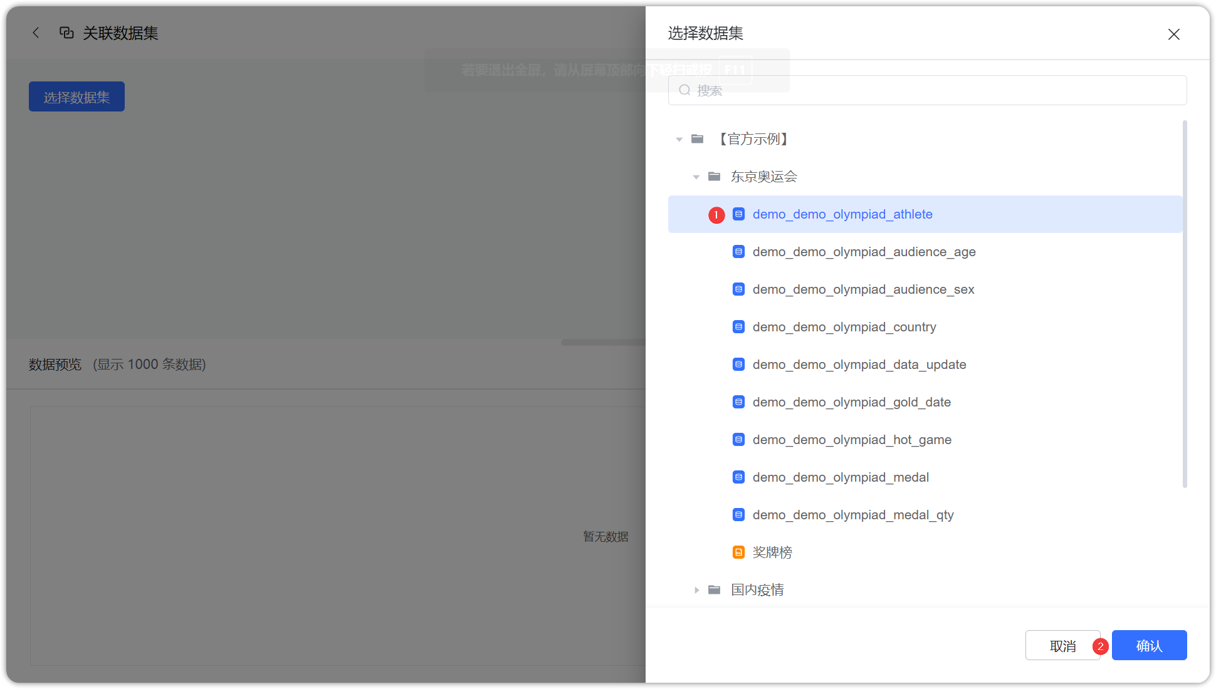This screenshot has width=1216, height=689.
Task: Click the back arrow next to 关联数据集
Action: click(36, 33)
